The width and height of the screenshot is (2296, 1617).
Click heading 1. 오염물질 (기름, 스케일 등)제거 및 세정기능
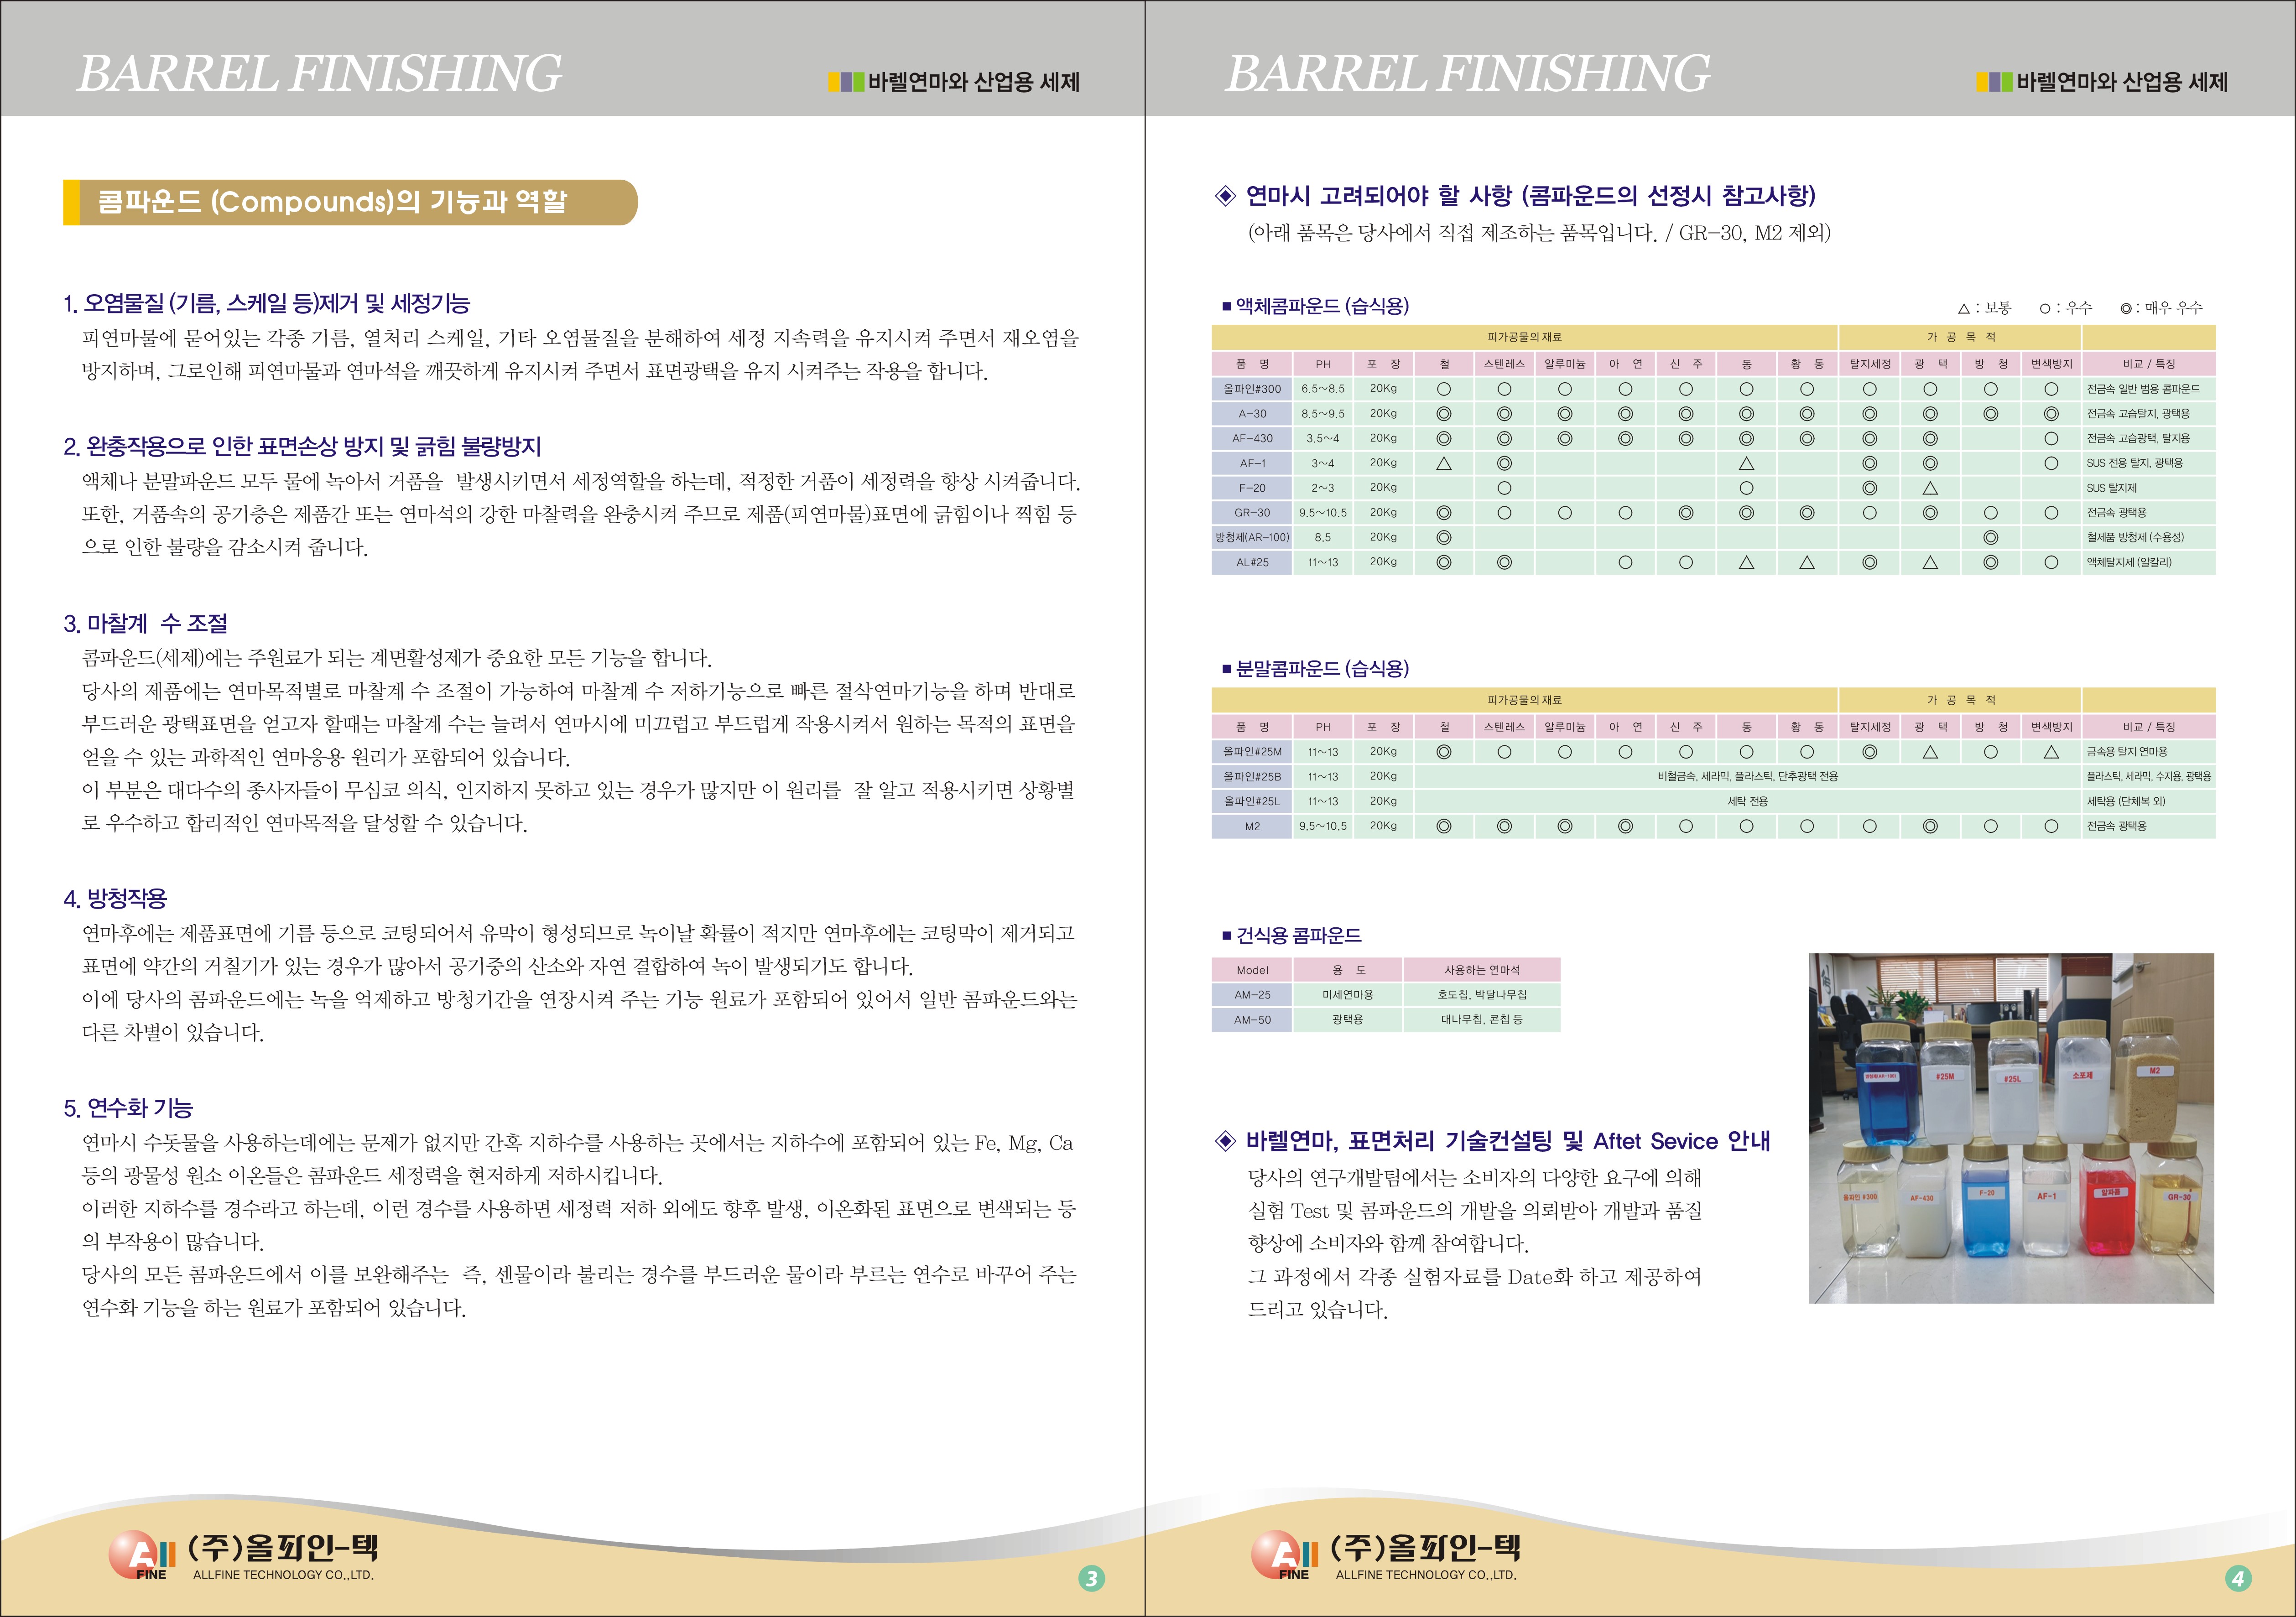click(x=266, y=303)
